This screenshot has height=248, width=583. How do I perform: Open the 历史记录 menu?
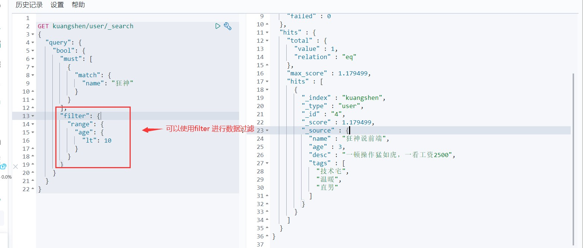29,5
